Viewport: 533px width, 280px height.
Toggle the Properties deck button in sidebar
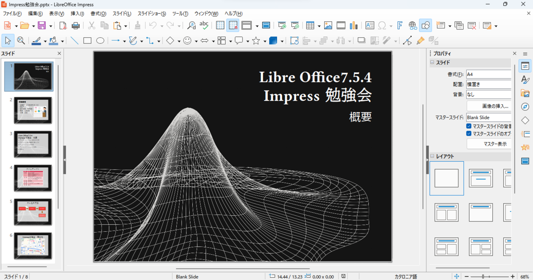click(525, 66)
